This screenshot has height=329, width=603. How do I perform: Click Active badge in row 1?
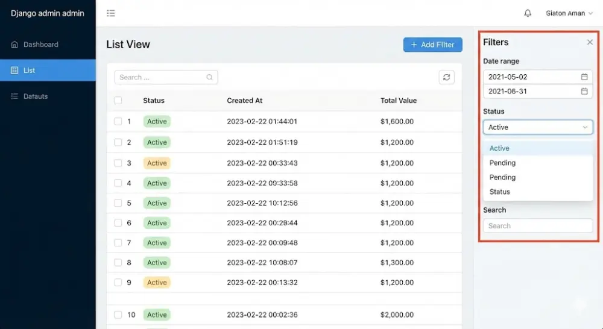click(x=157, y=122)
